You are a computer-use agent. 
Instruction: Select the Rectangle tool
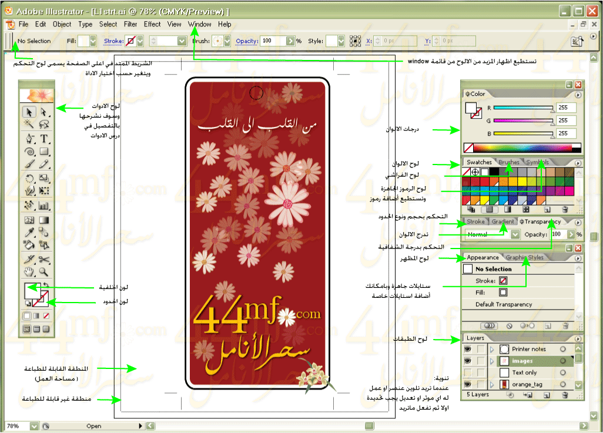click(44, 151)
